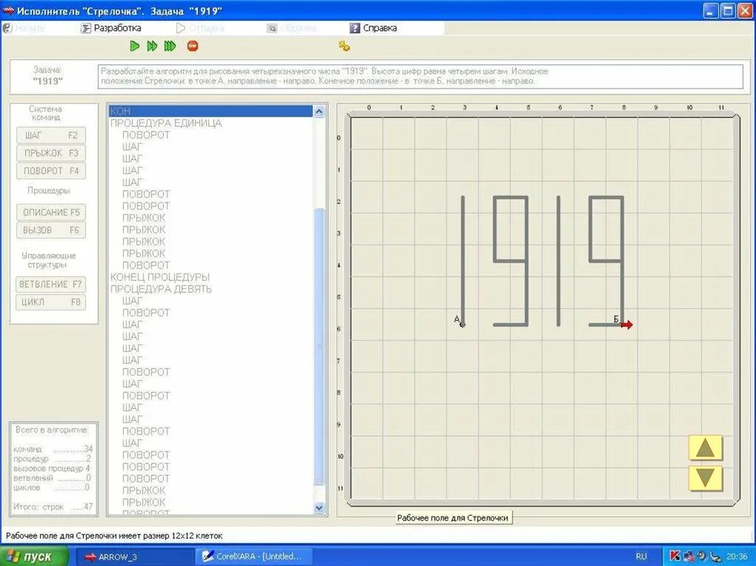The width and height of the screenshot is (756, 566).
Task: Click the 20:36 clock in tray
Action: (738, 556)
